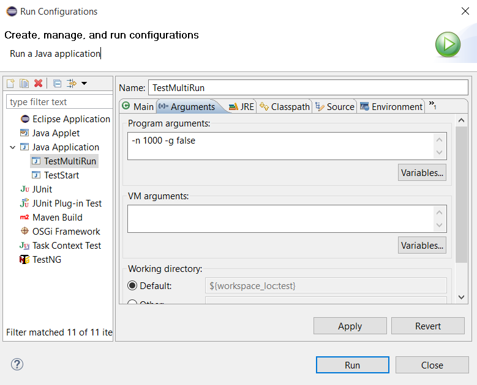
Task: Select the Maven Build configuration type
Action: point(57,218)
